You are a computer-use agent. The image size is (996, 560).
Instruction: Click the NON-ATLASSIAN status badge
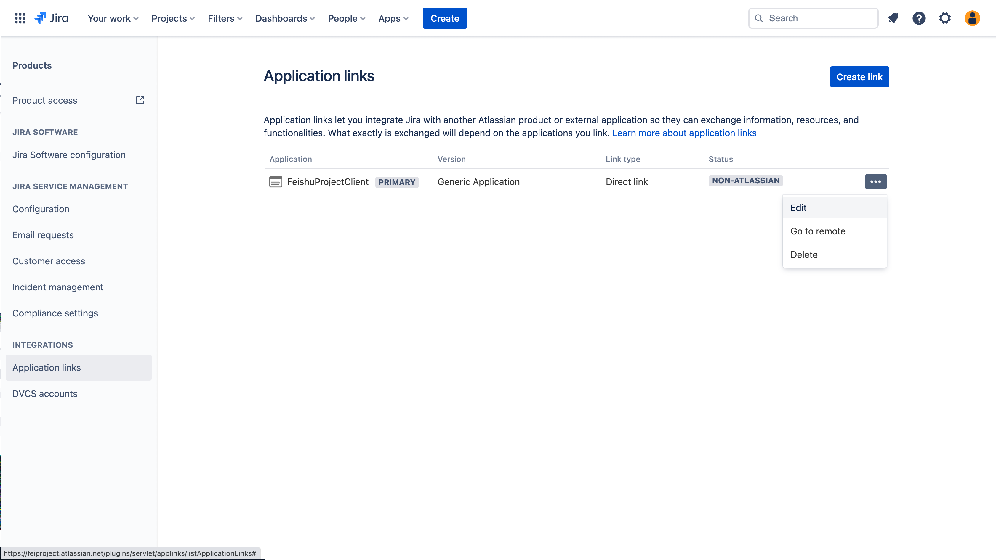[x=745, y=180]
